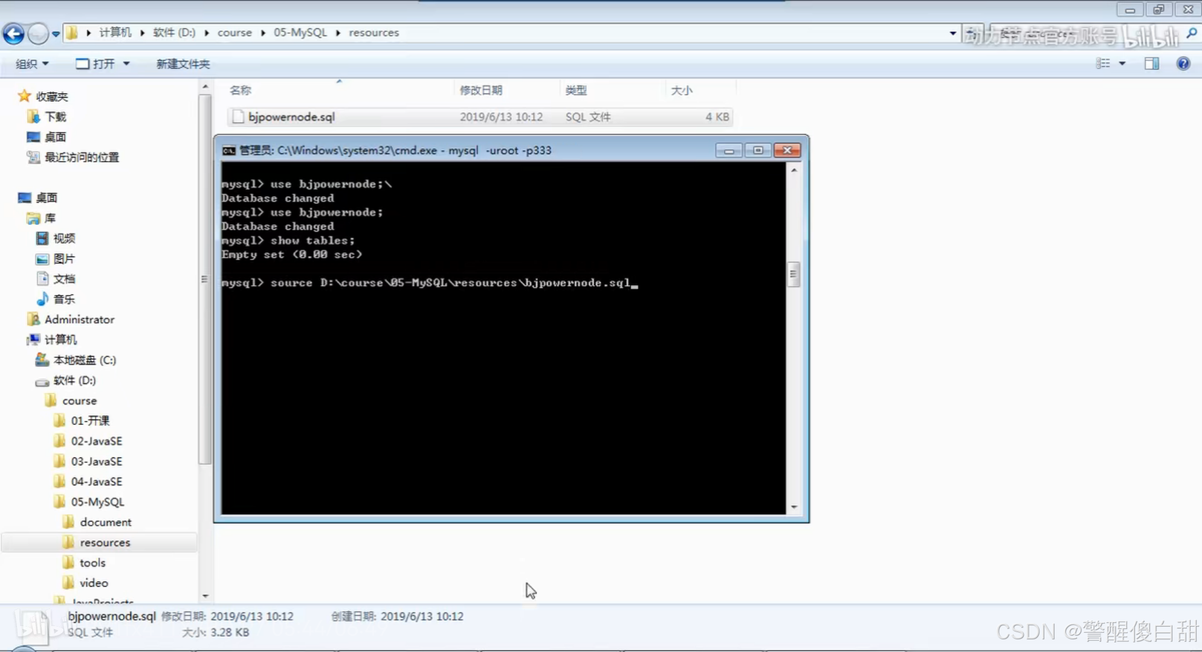
Task: Open the 02-JavaSE folder
Action: click(97, 441)
